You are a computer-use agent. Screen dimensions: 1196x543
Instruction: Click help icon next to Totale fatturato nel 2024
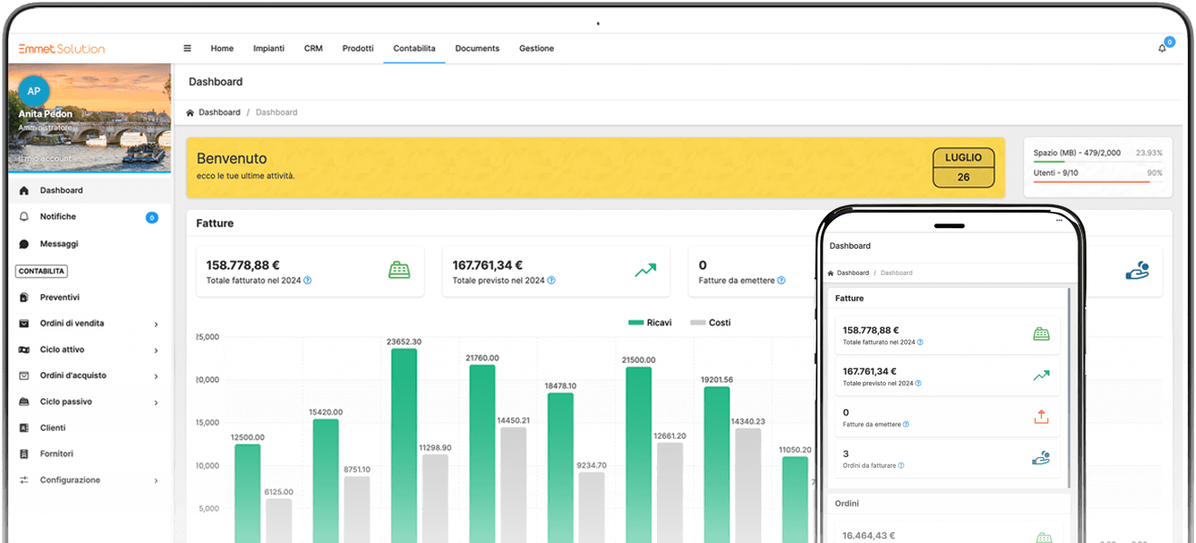(x=308, y=281)
